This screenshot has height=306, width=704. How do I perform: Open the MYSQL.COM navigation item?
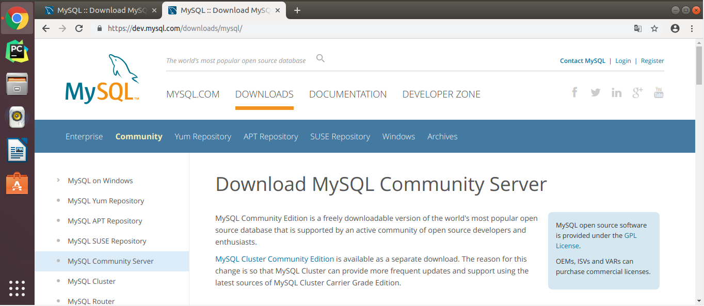point(193,94)
